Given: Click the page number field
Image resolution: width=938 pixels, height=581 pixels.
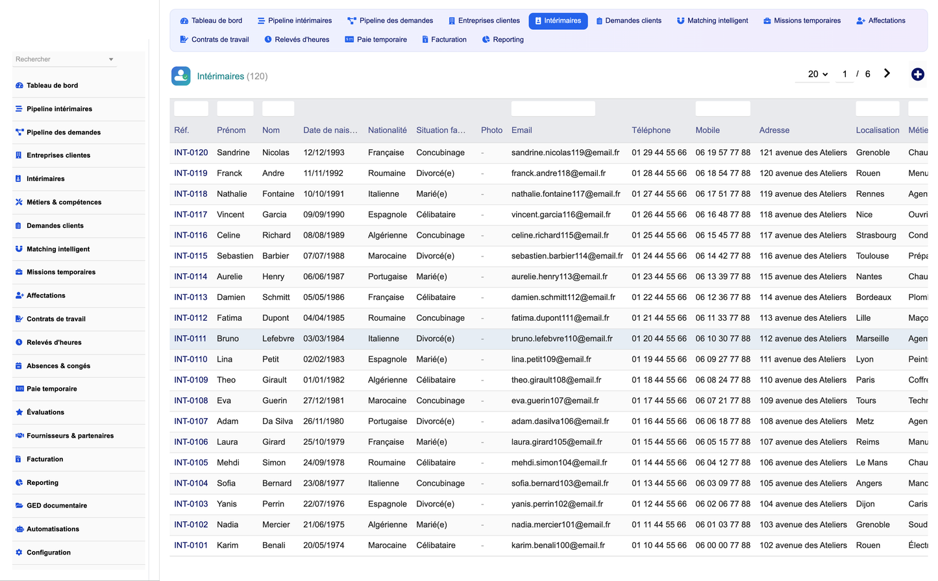Looking at the screenshot, I should (x=845, y=74).
